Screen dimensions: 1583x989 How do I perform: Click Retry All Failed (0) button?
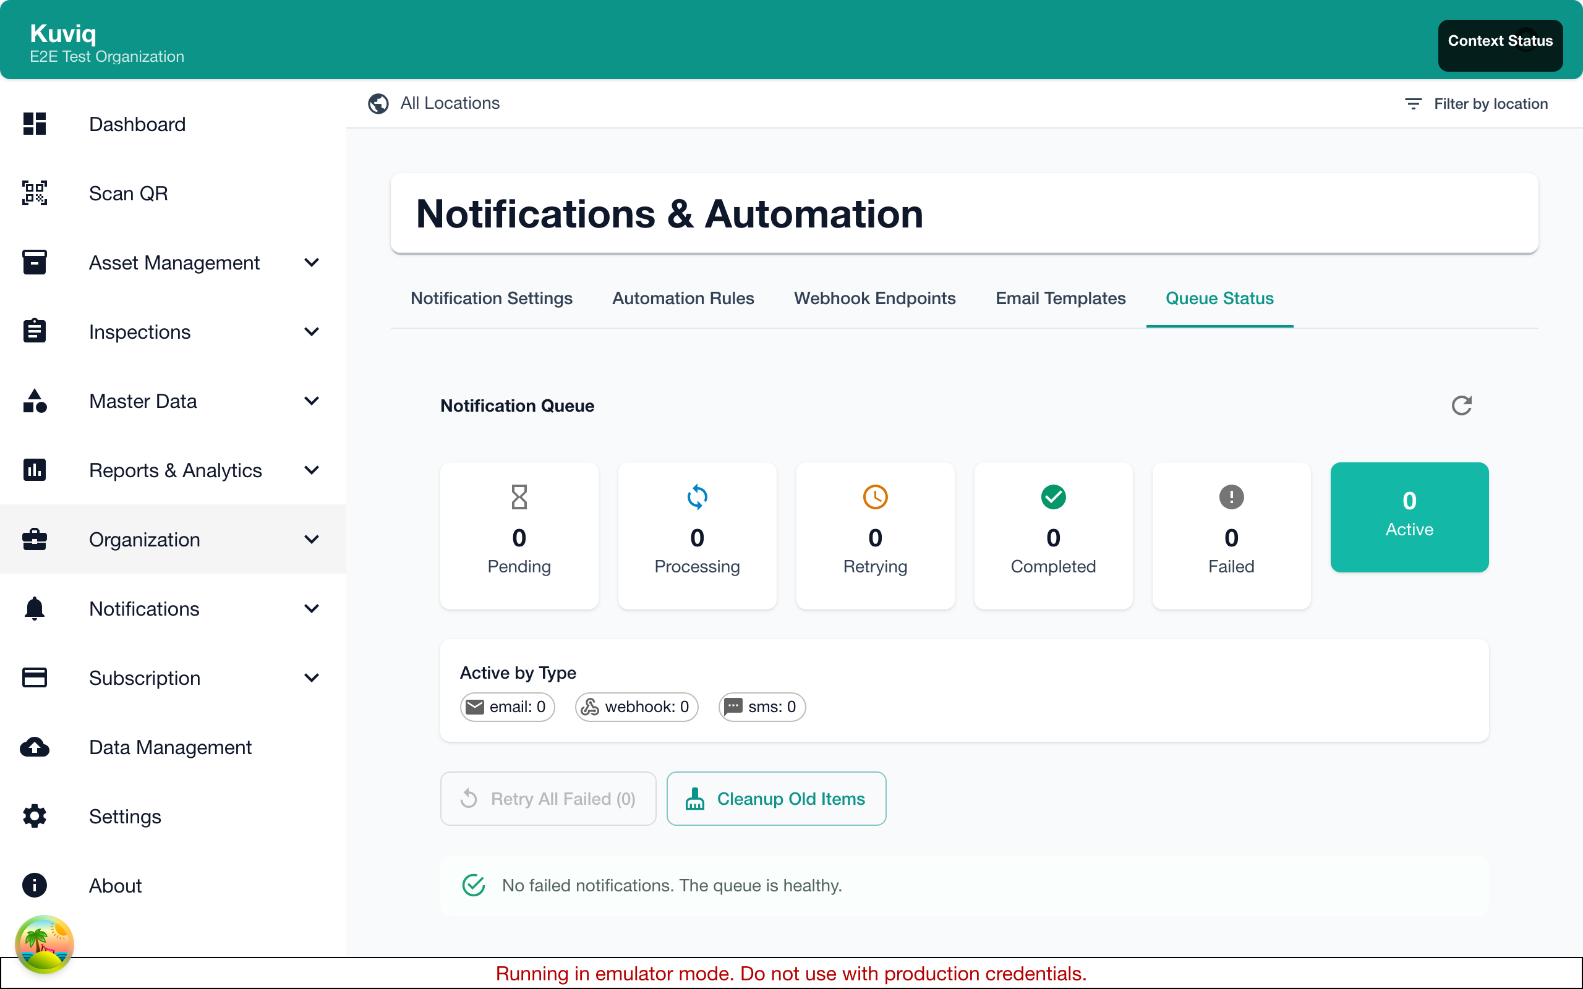pyautogui.click(x=548, y=799)
